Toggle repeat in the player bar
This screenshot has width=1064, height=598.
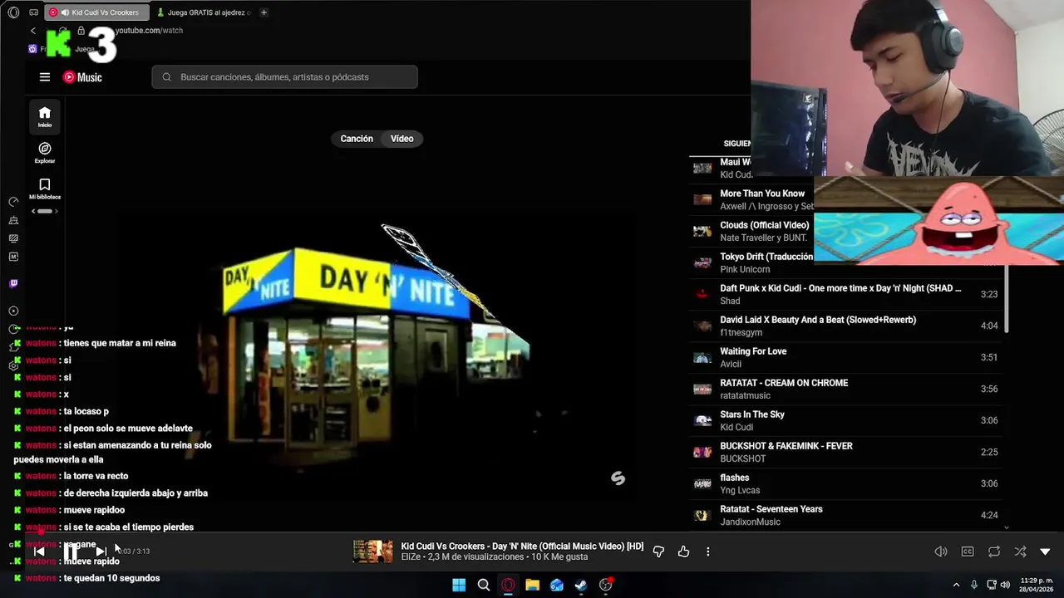click(x=994, y=551)
